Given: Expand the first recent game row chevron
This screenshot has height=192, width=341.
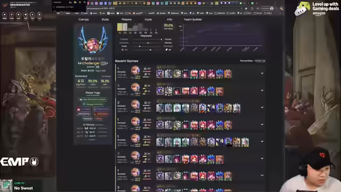Looking at the screenshot, I should 262,74.
